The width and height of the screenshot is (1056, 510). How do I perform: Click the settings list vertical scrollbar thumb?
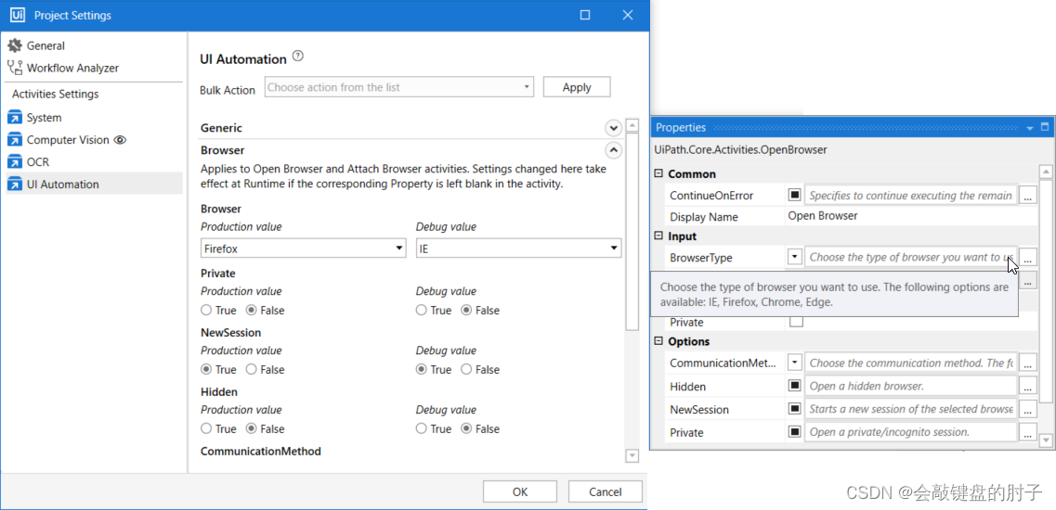[x=632, y=231]
